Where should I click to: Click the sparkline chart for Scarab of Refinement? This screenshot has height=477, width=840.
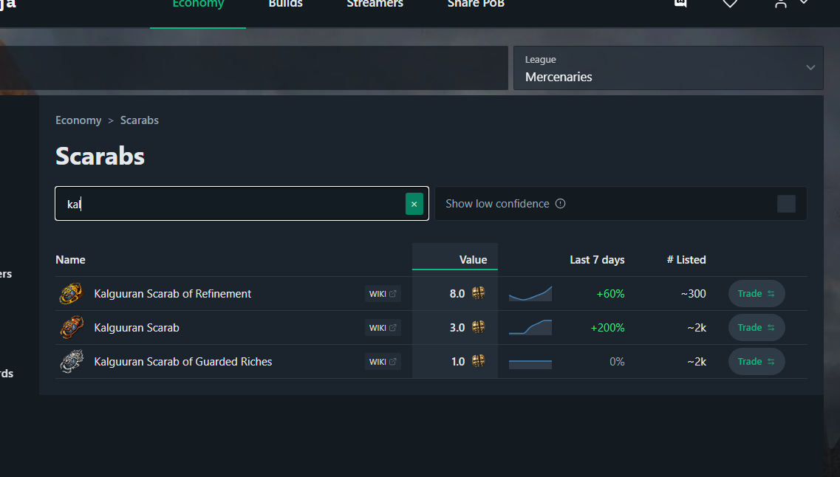tap(530, 293)
